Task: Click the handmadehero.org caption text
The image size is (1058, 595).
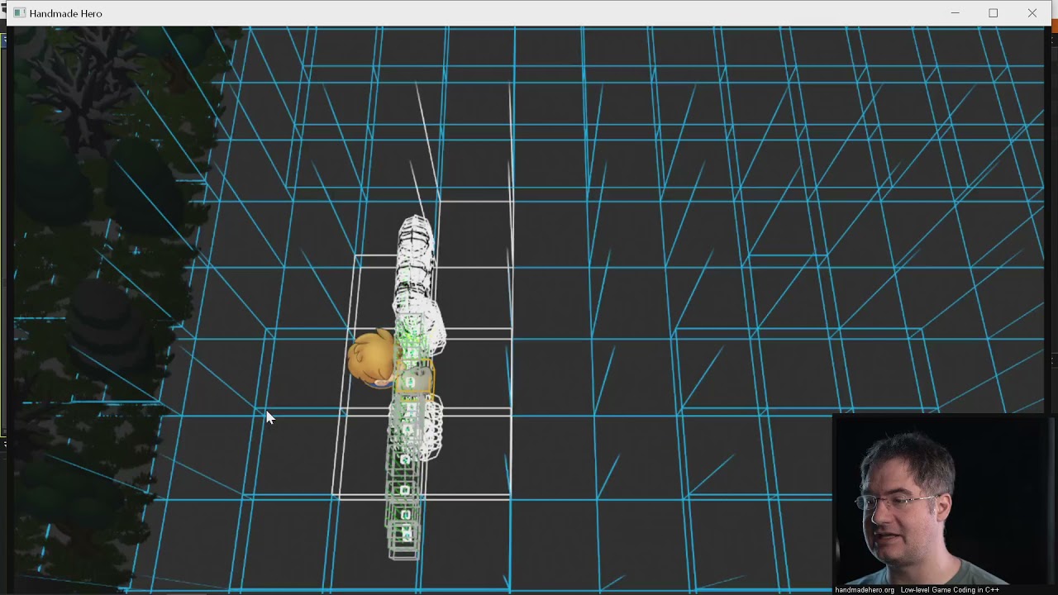Action: [x=865, y=590]
